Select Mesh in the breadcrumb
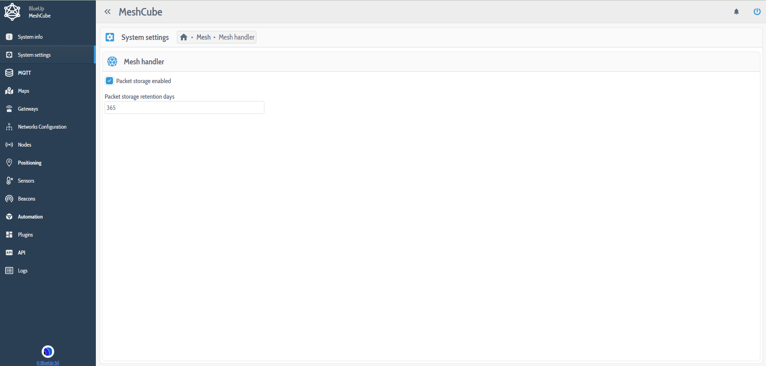Screen dimensions: 766x366 point(203,37)
